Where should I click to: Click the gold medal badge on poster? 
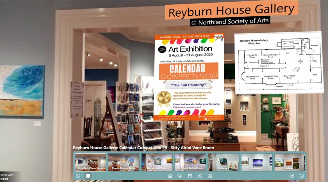(164, 99)
